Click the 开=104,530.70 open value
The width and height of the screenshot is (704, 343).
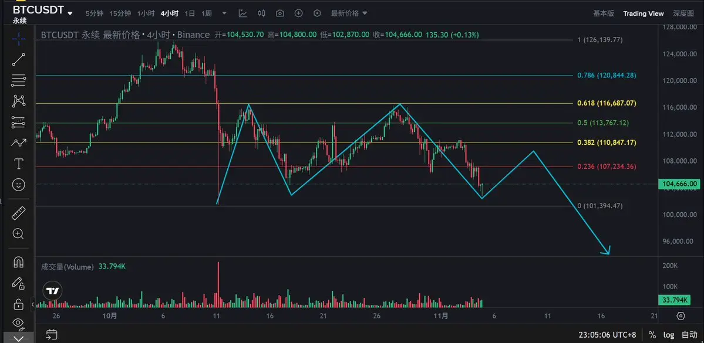[x=239, y=35]
